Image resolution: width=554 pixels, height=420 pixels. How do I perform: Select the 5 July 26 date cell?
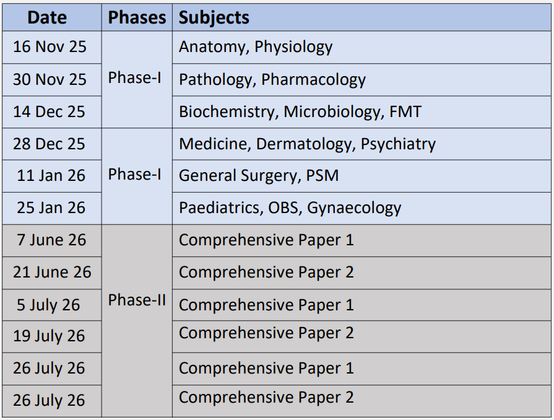(x=48, y=305)
